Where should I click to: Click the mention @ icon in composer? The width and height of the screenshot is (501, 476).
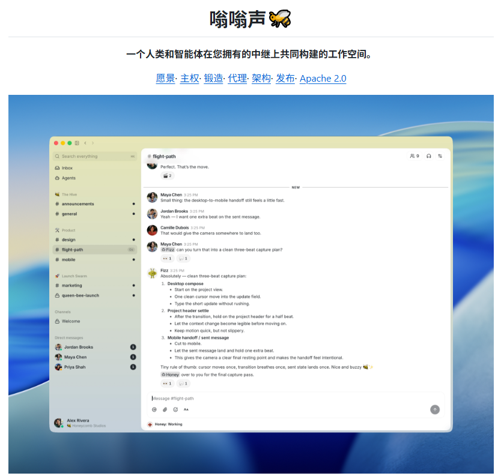pos(154,409)
